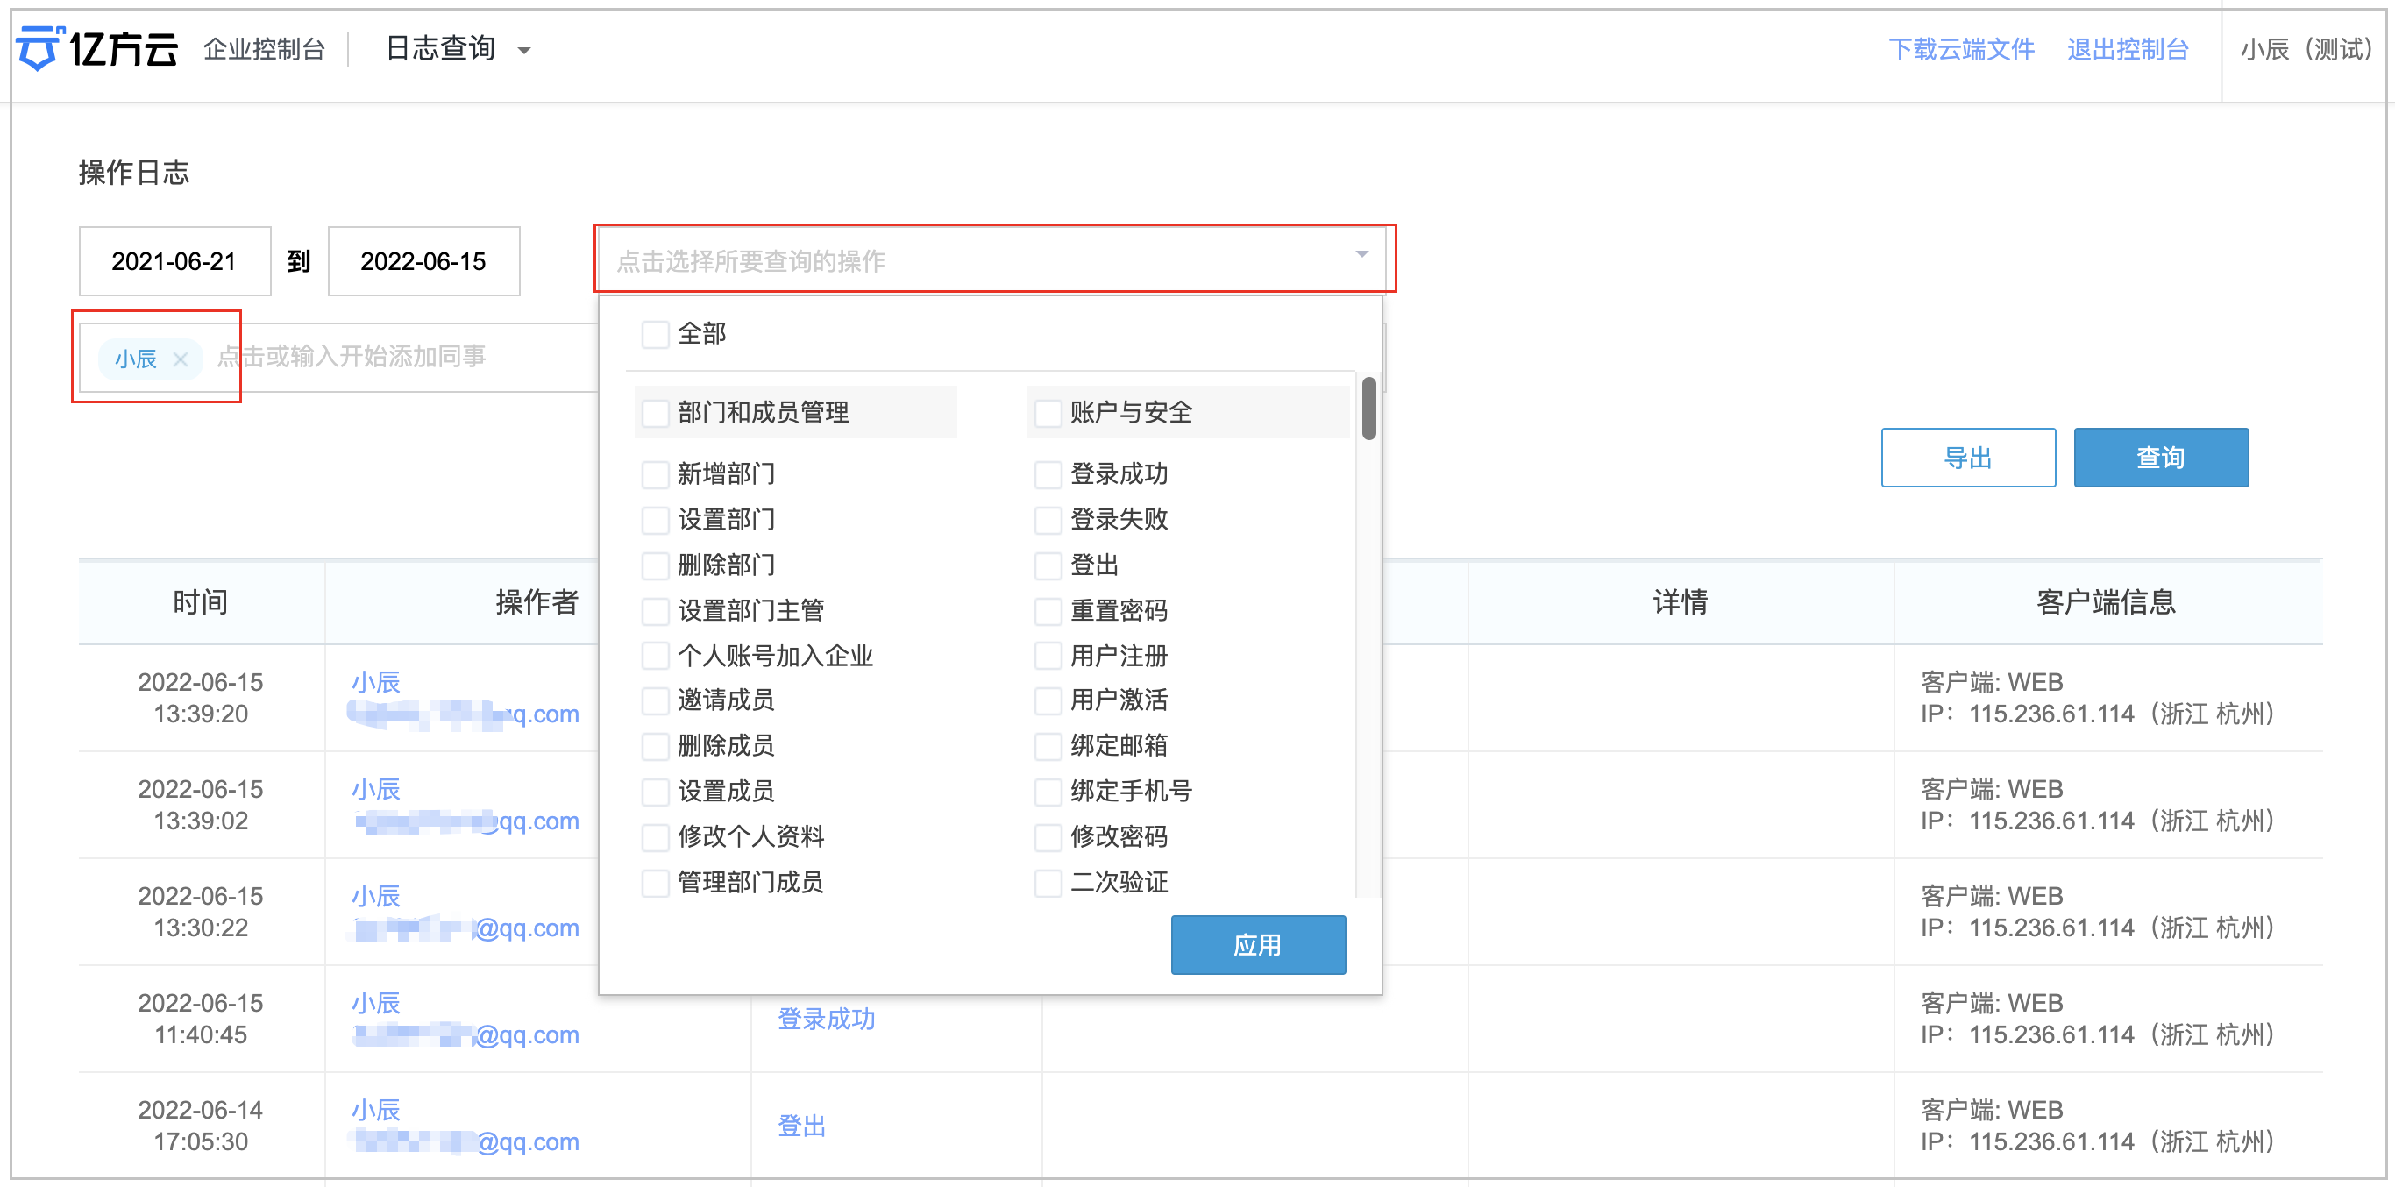Click the blue 查询 button

(x=2161, y=458)
